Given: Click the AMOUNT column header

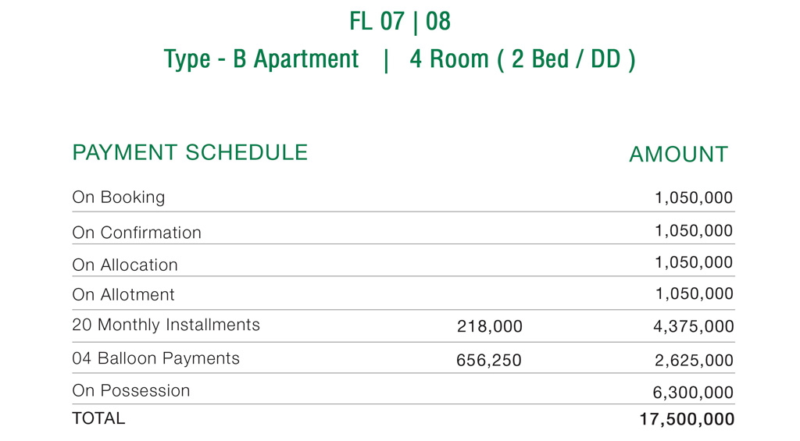Looking at the screenshot, I should click(x=678, y=155).
